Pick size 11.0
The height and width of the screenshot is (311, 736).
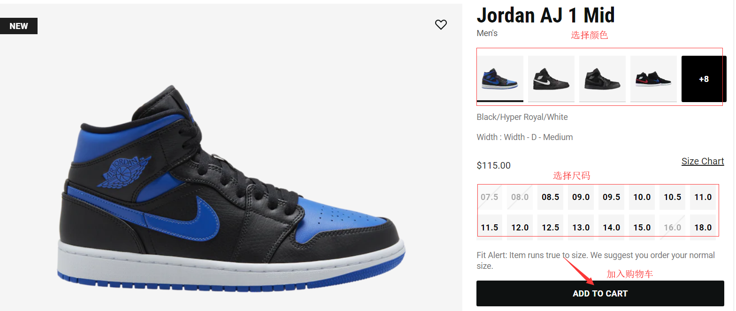(703, 197)
